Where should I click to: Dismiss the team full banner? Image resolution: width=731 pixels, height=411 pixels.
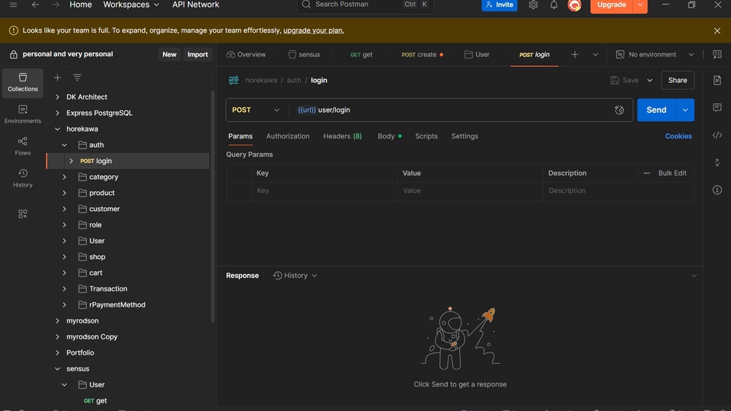pos(717,30)
